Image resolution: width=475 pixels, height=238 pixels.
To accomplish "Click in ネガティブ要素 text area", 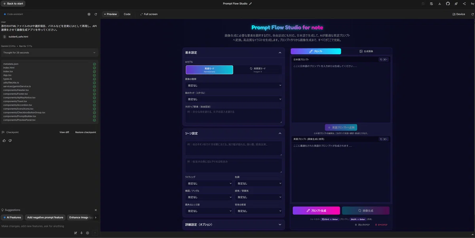I will pos(234,116).
